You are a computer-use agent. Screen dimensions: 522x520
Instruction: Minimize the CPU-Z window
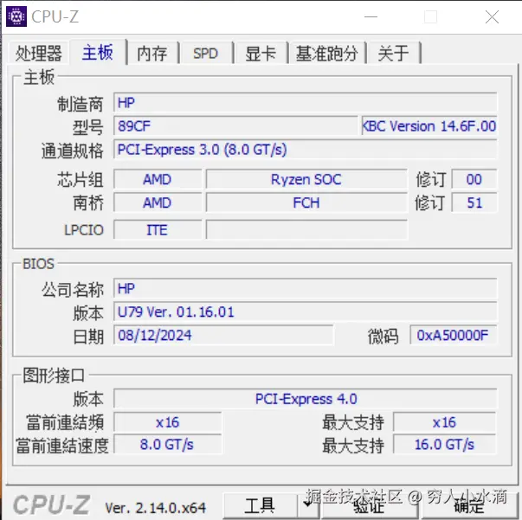(x=371, y=16)
